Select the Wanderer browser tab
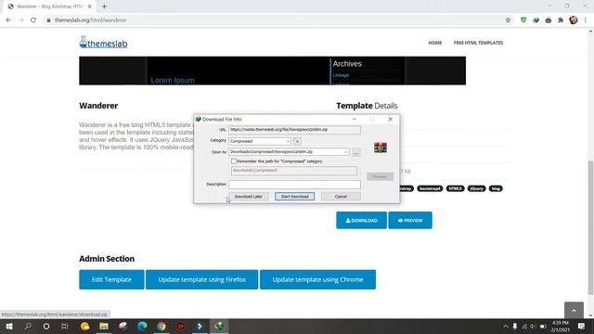Screen dimensions: 594x334 49,6
